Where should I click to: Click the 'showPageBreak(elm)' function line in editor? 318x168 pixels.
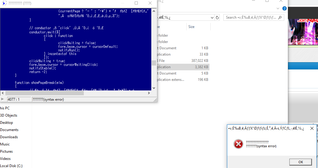coord(39,82)
